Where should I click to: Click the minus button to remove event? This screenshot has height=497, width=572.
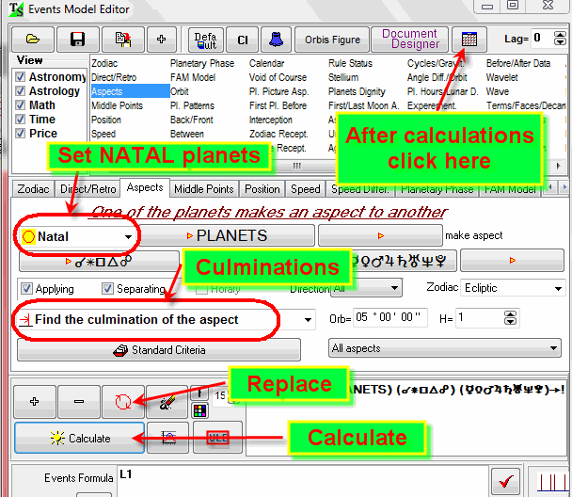(x=79, y=402)
